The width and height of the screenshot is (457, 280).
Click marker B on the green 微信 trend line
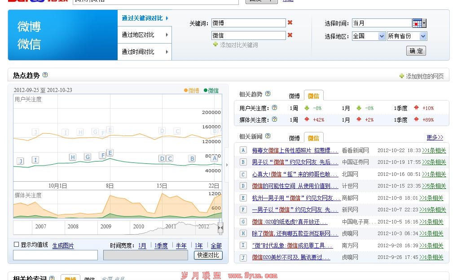192,158
